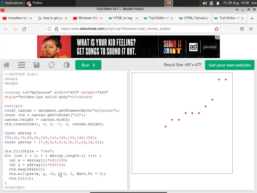Click the Firefox workspace thumbnail in panel

coord(169,3)
